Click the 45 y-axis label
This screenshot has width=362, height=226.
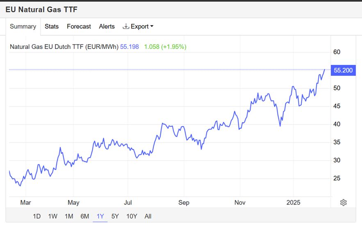(x=337, y=106)
